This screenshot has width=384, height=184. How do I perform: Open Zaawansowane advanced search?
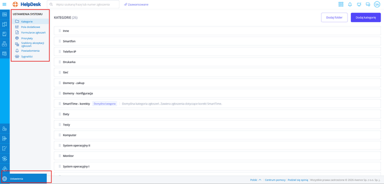pos(136,4)
